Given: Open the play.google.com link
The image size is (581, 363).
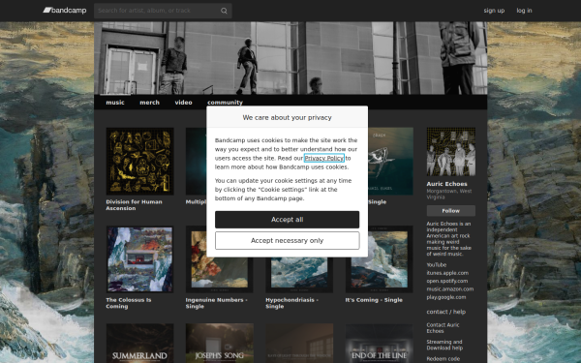Looking at the screenshot, I should (446, 297).
